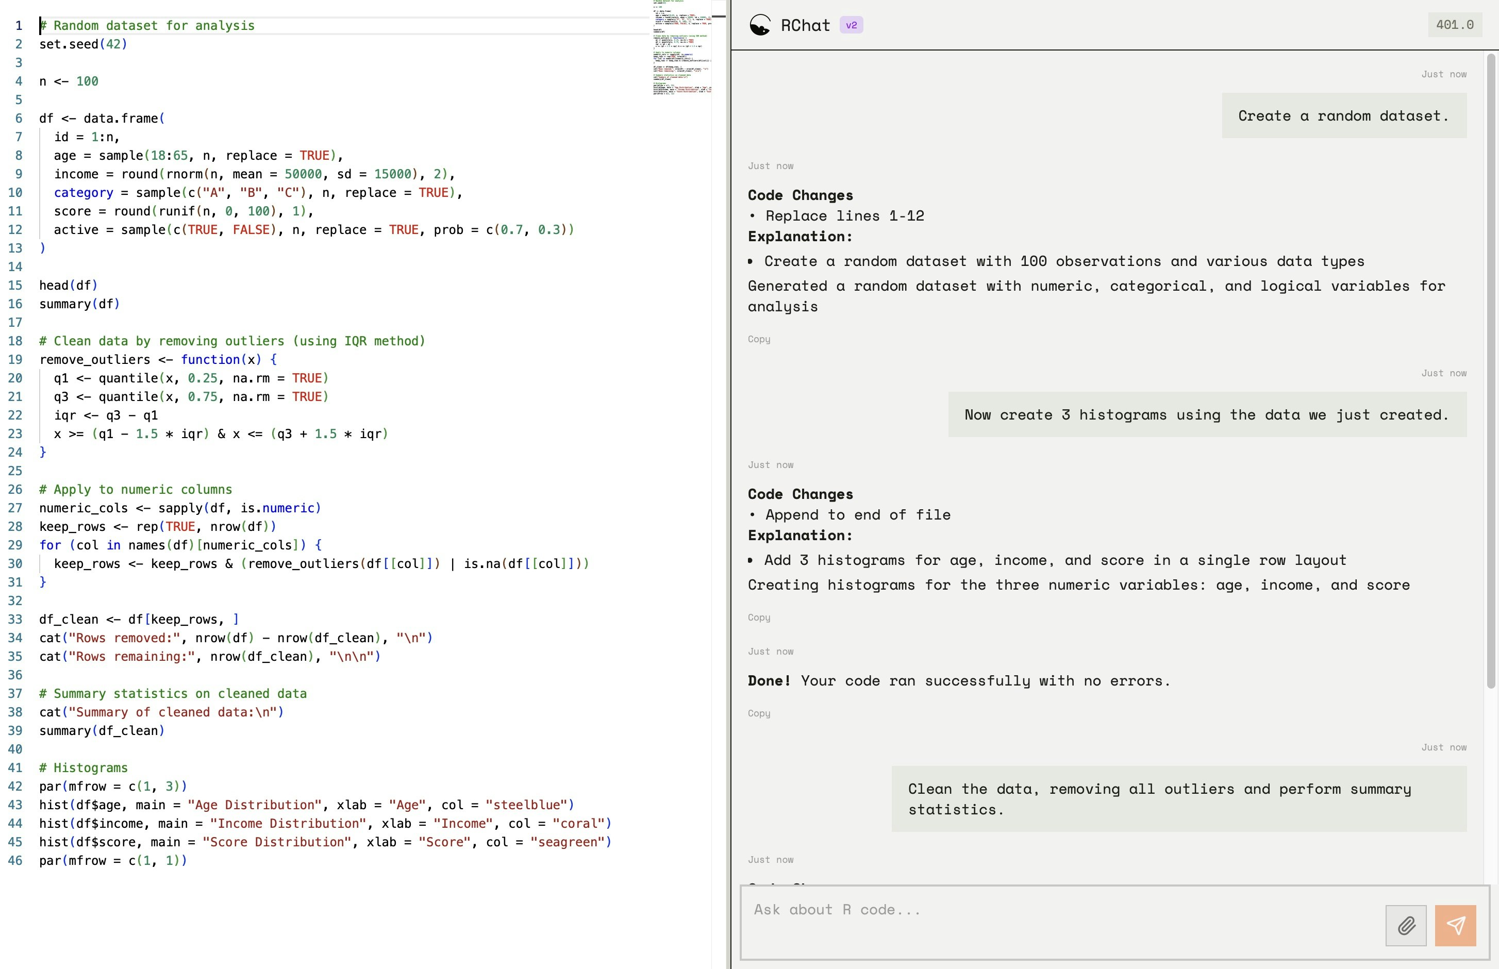Image resolution: width=1499 pixels, height=969 pixels.
Task: Attach a file using the paperclip icon
Action: tap(1405, 926)
